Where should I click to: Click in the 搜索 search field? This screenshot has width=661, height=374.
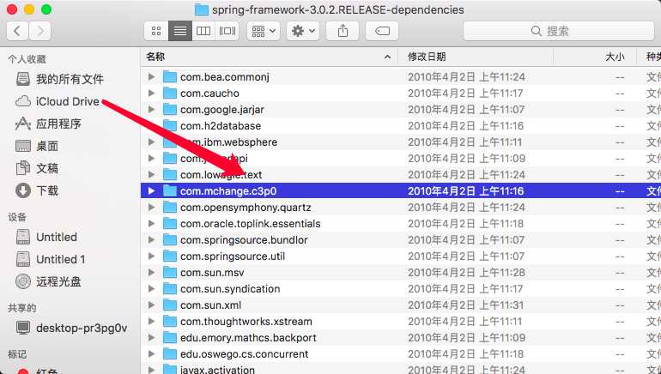559,31
